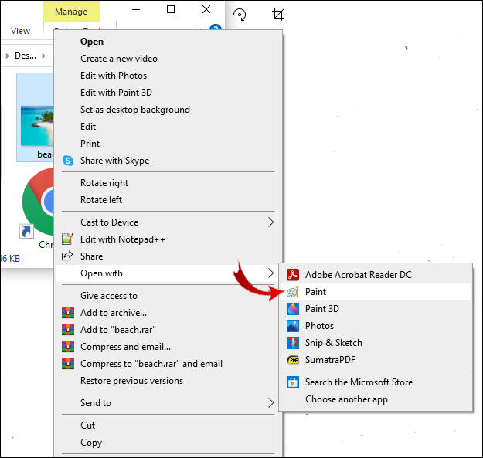Click the Adobe Acrobat Reader DC icon

293,274
